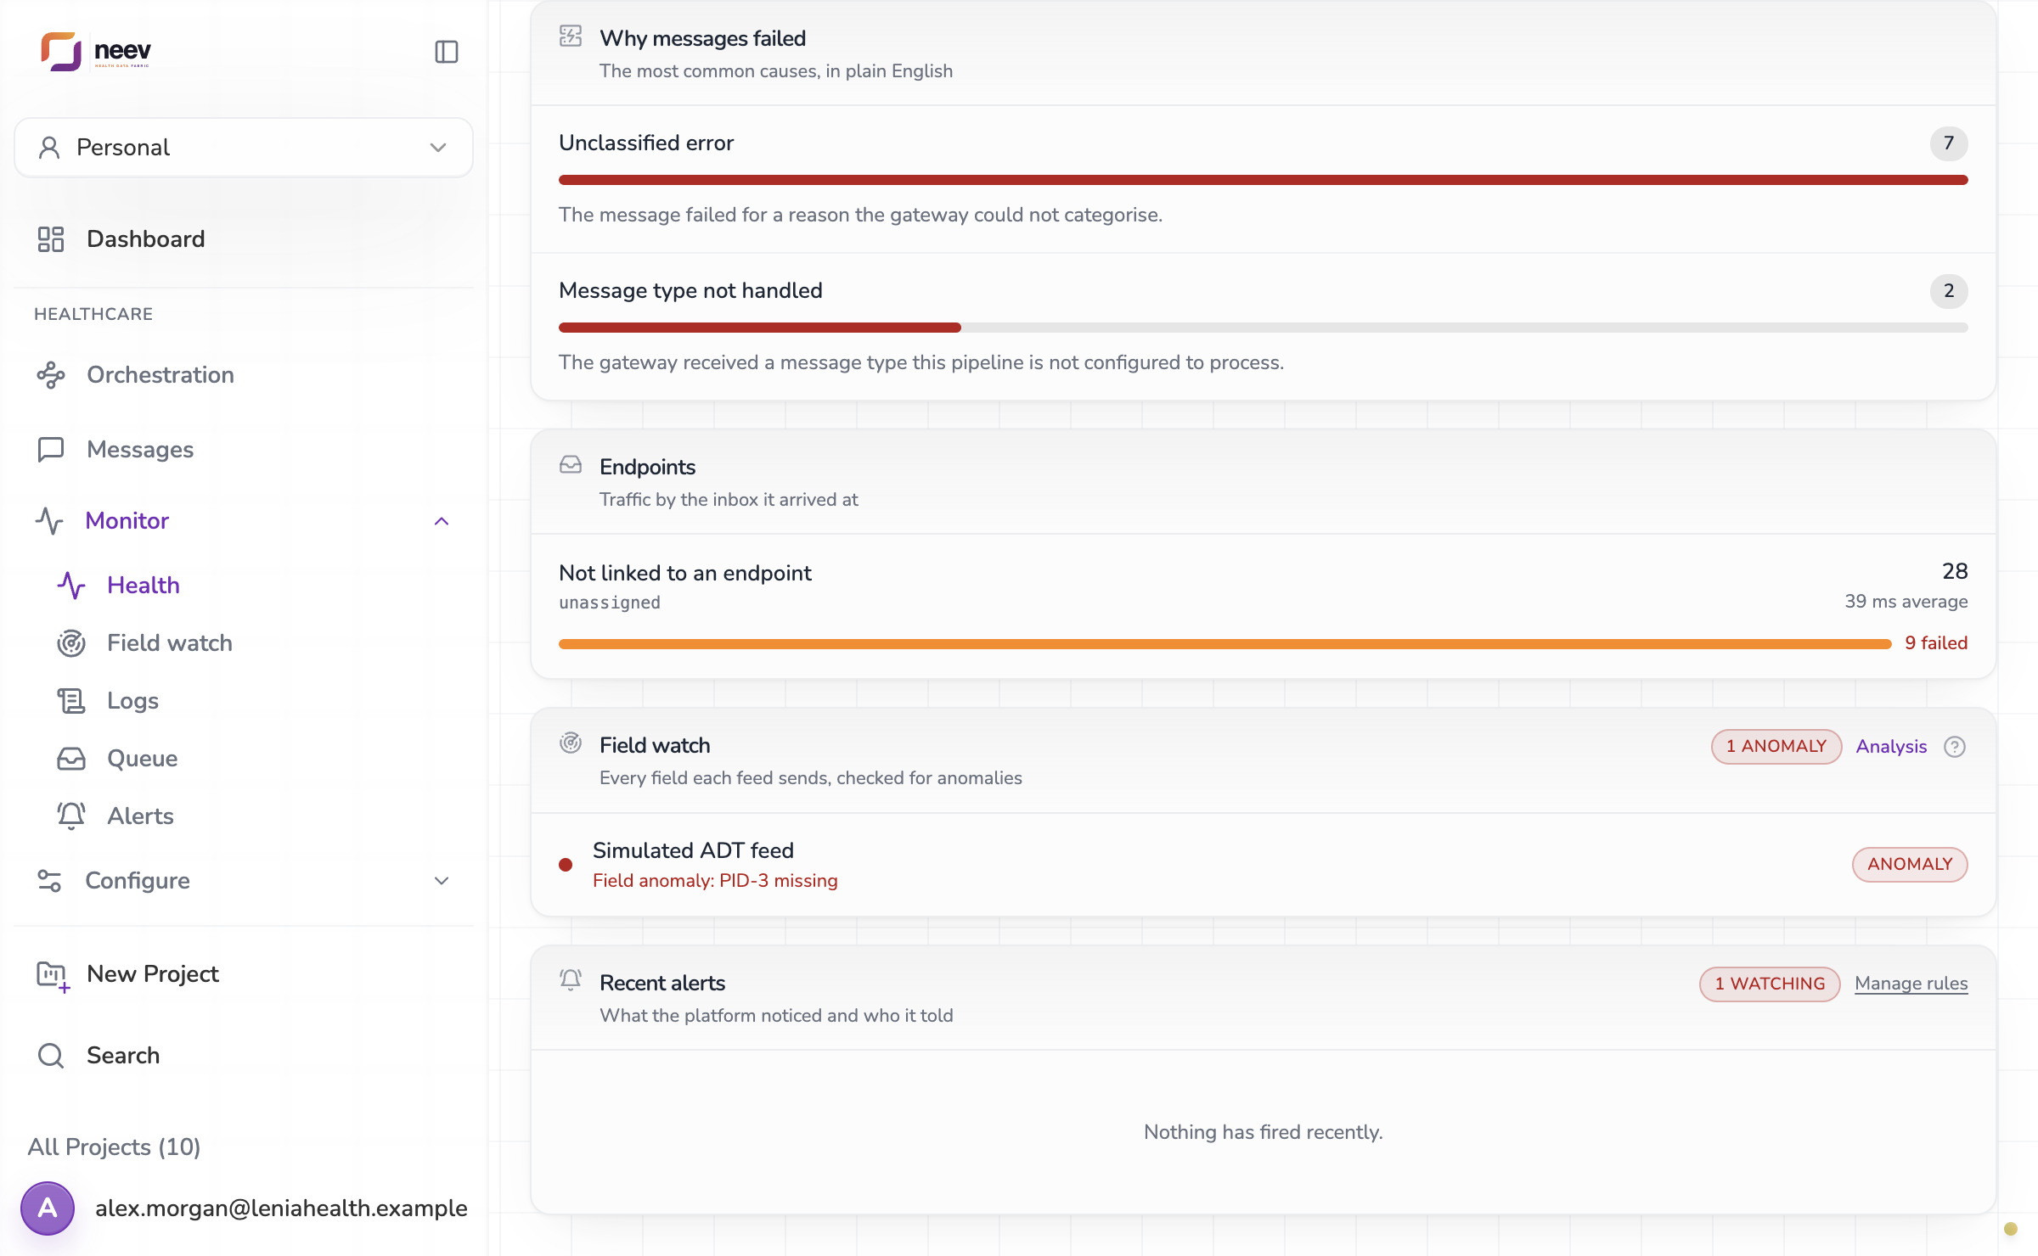This screenshot has height=1256, width=2038.
Task: Toggle the sidebar collapse icon
Action: pyautogui.click(x=447, y=52)
